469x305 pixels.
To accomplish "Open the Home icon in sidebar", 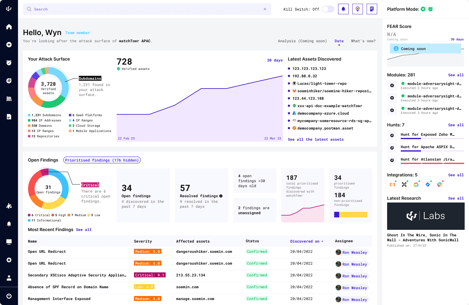I will [9, 27].
